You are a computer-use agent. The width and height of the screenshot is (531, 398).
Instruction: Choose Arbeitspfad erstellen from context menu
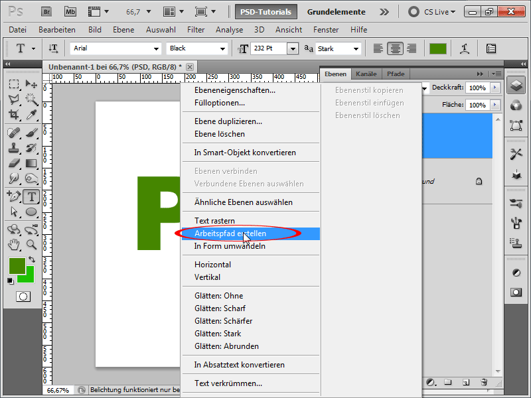(x=251, y=233)
